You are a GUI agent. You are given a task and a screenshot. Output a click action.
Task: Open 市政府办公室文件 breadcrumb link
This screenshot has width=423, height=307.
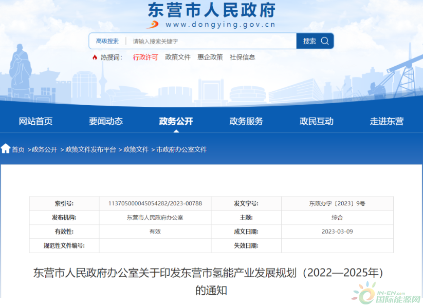(181, 149)
